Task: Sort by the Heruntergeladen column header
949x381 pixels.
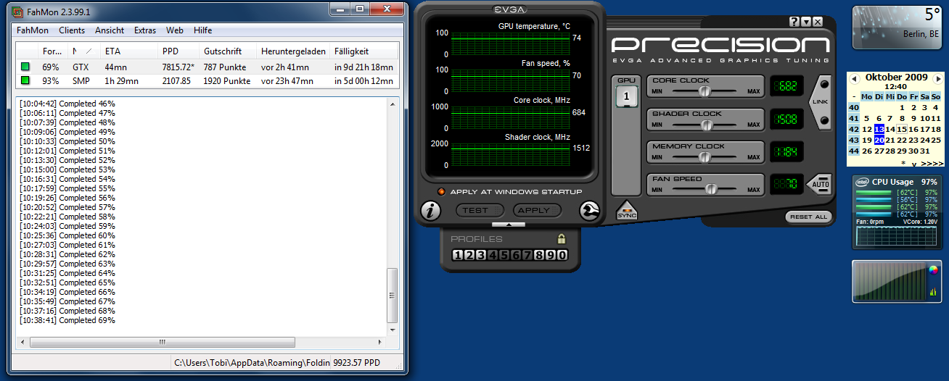Action: [x=293, y=51]
